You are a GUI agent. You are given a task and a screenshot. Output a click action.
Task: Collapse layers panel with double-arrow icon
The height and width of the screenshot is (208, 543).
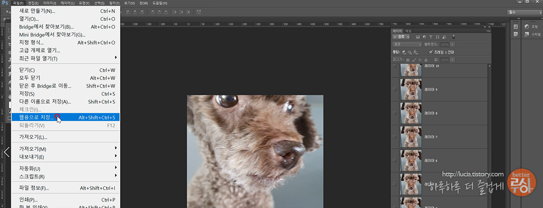coord(485,27)
